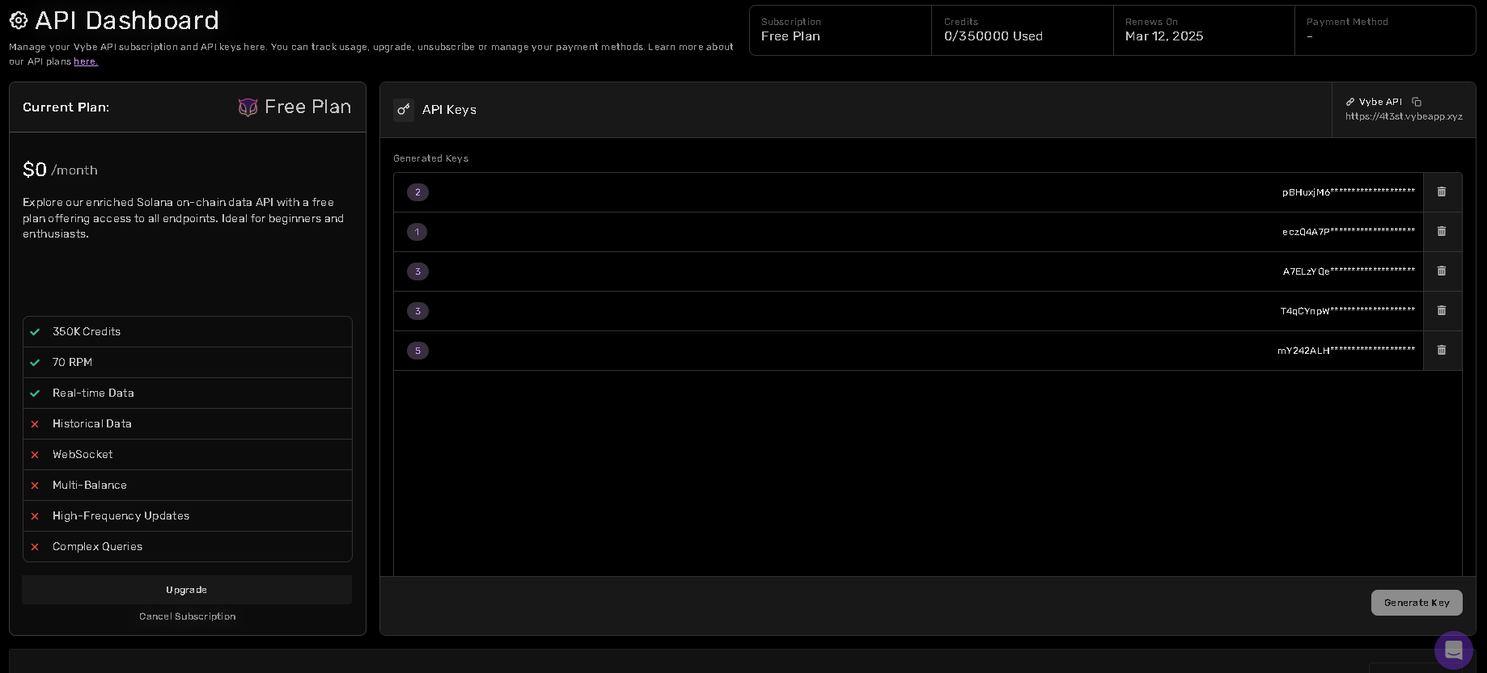Click the 350K Credits feature row

coord(188,332)
